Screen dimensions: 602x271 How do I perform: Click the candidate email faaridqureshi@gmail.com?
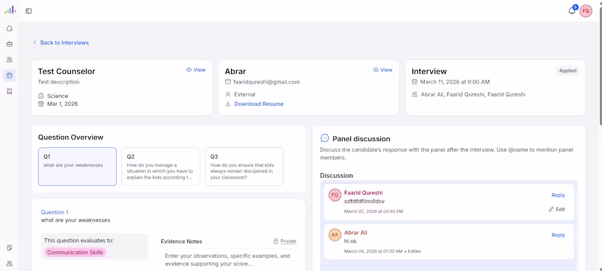point(267,82)
